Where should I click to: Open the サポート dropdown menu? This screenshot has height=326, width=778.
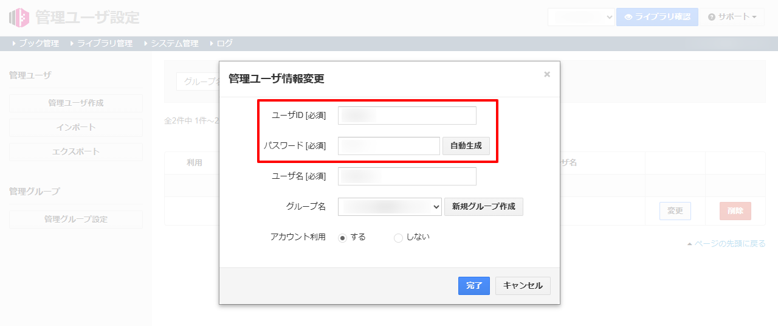click(x=732, y=17)
